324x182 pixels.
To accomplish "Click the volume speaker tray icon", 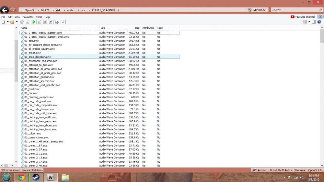I will [x=301, y=177].
